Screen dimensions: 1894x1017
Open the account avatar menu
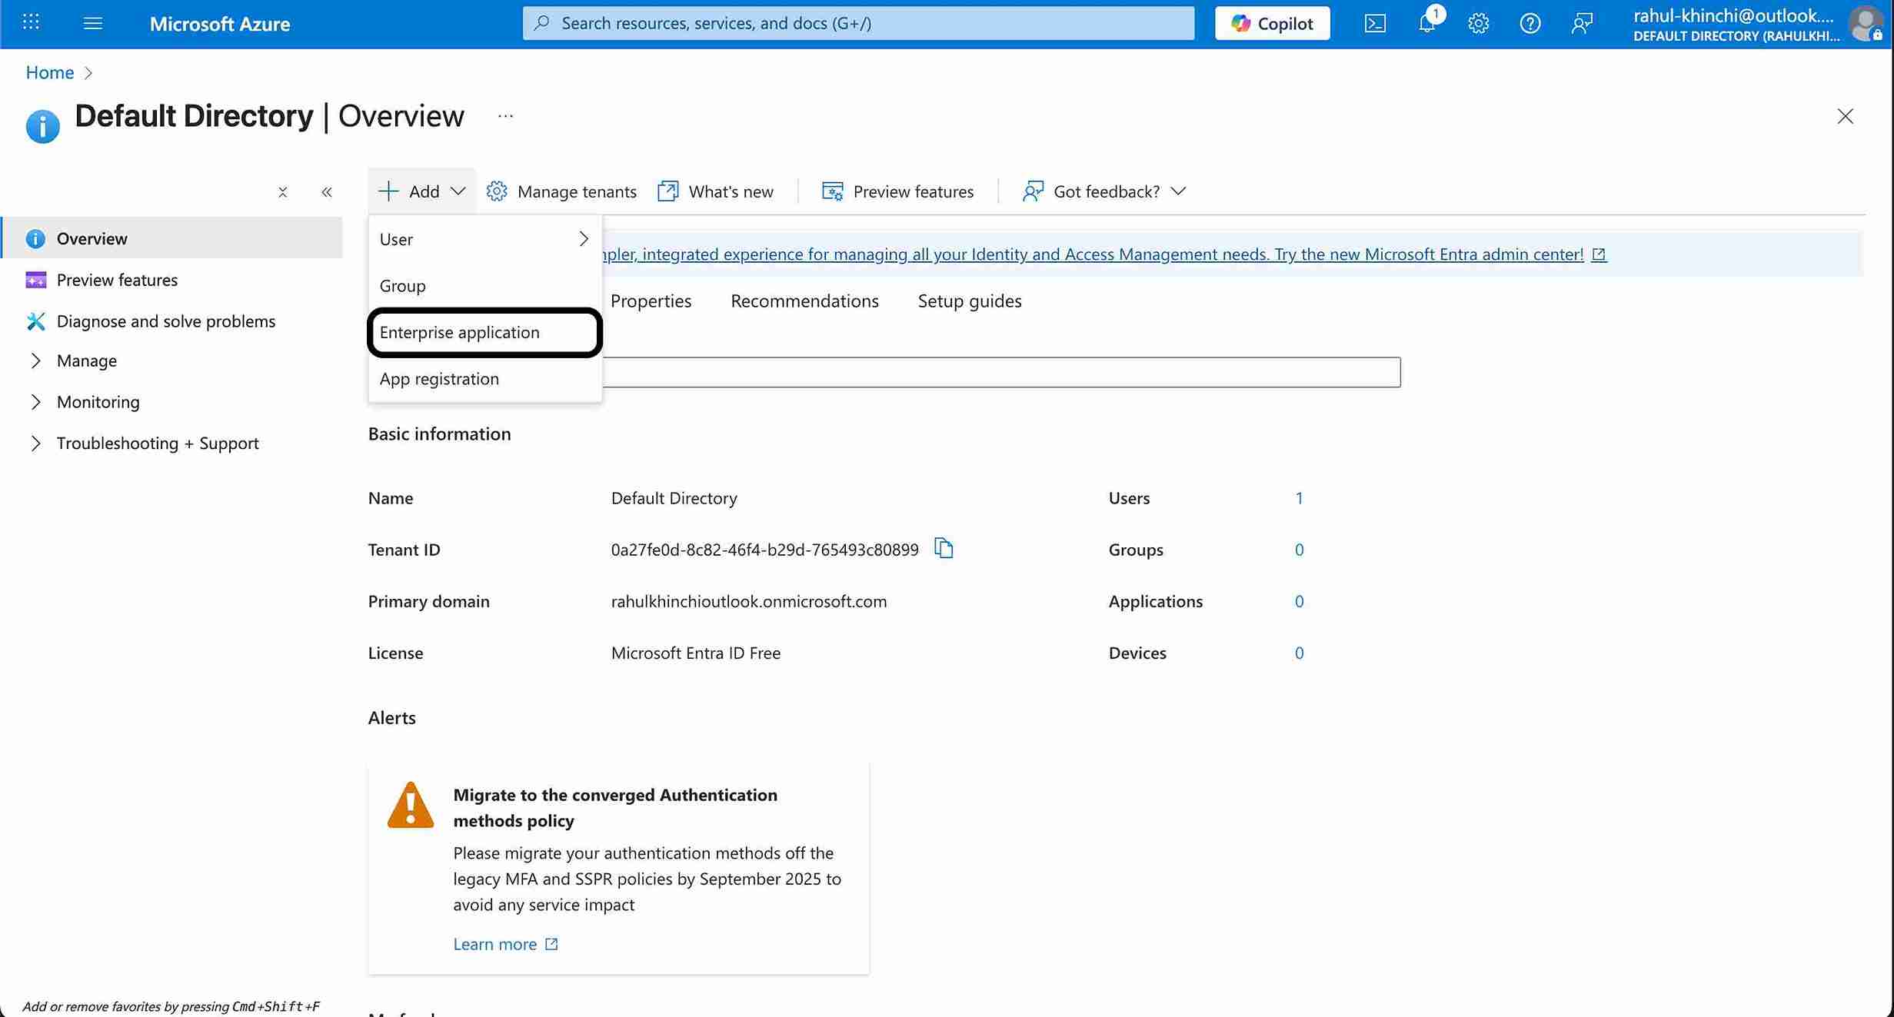click(x=1866, y=24)
